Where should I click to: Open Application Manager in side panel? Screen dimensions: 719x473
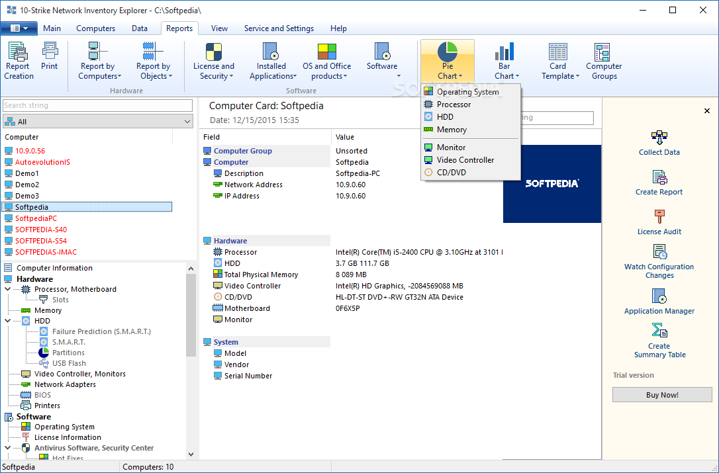[659, 302]
